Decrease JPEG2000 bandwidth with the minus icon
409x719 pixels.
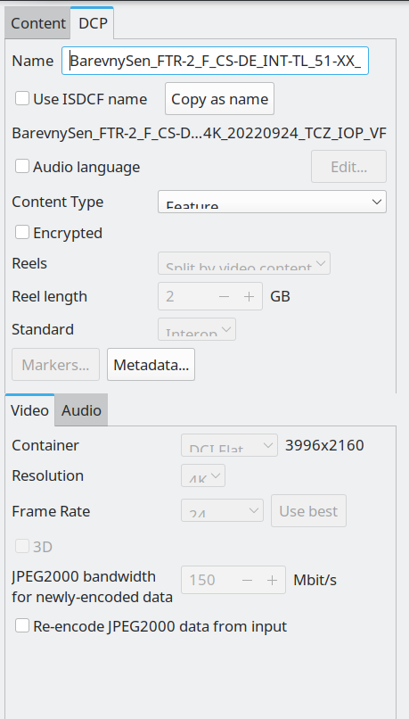click(248, 580)
